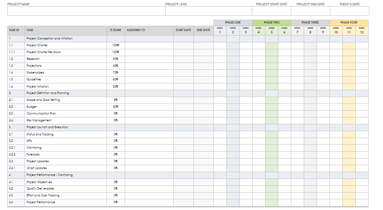The width and height of the screenshot is (383, 210).
Task: Select the Week 3 header cell
Action: point(246,31)
